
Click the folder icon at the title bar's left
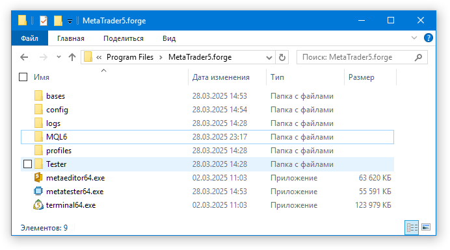coord(22,20)
